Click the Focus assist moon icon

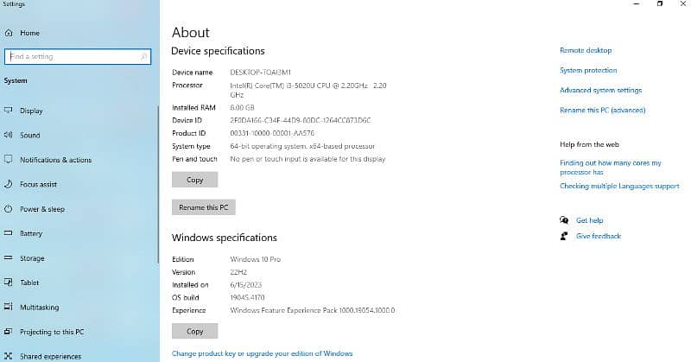point(9,185)
